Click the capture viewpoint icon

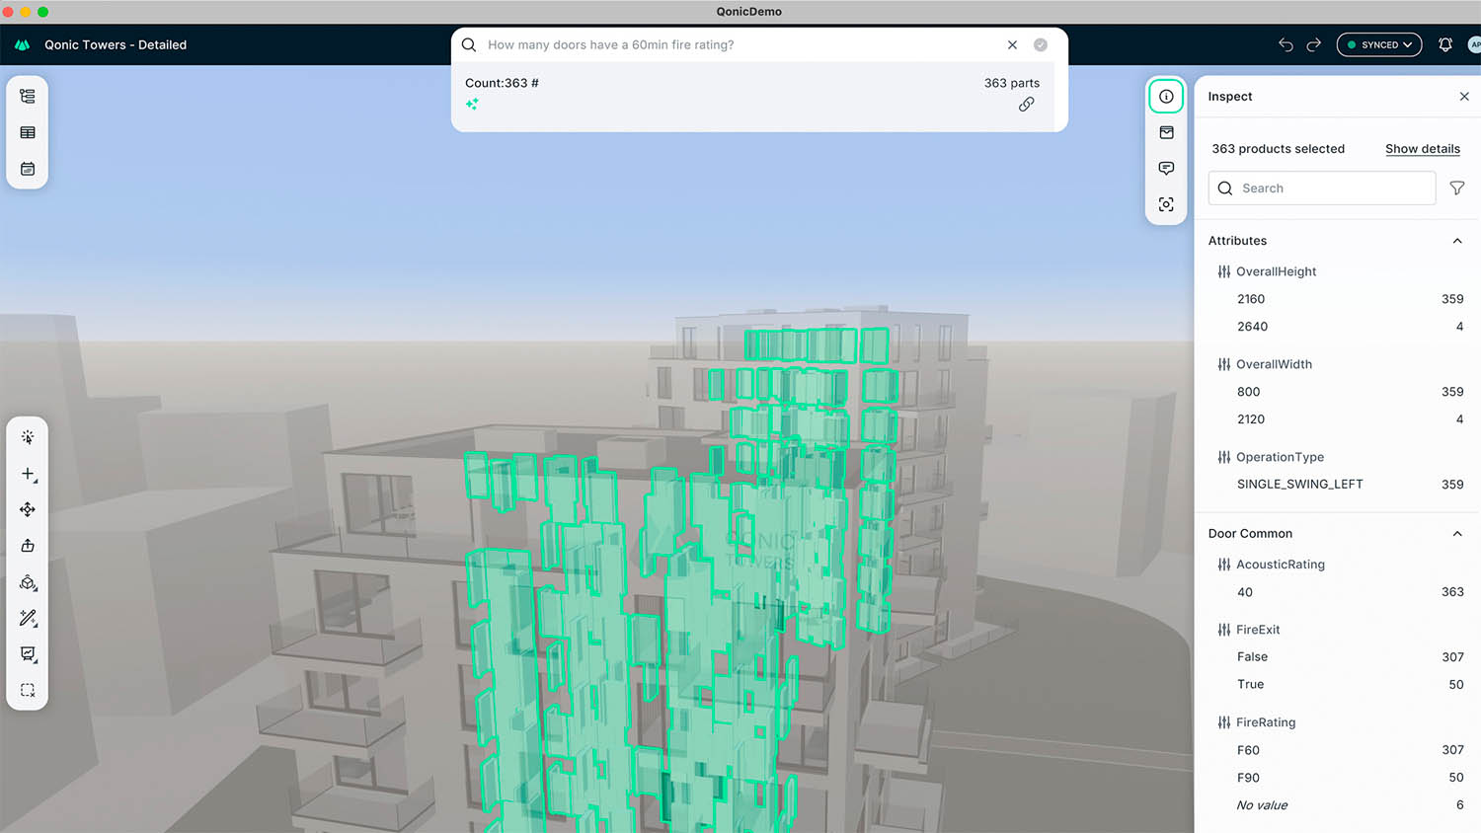pos(1166,204)
